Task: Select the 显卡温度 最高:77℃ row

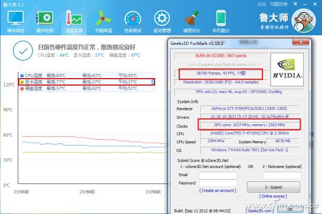Action: (86, 82)
